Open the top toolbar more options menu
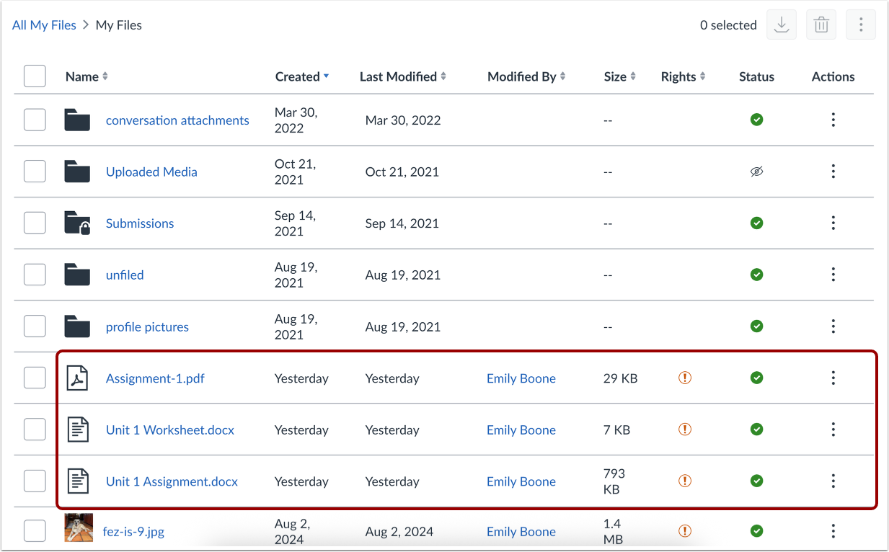 pyautogui.click(x=860, y=25)
